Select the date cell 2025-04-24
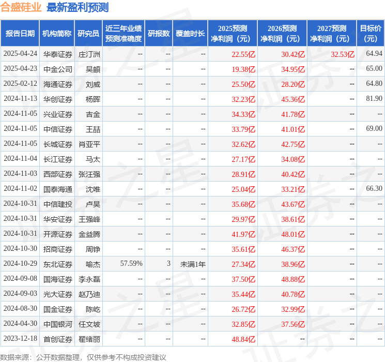Image resolution: width=385 pixels, height=362 pixels. tap(20, 54)
